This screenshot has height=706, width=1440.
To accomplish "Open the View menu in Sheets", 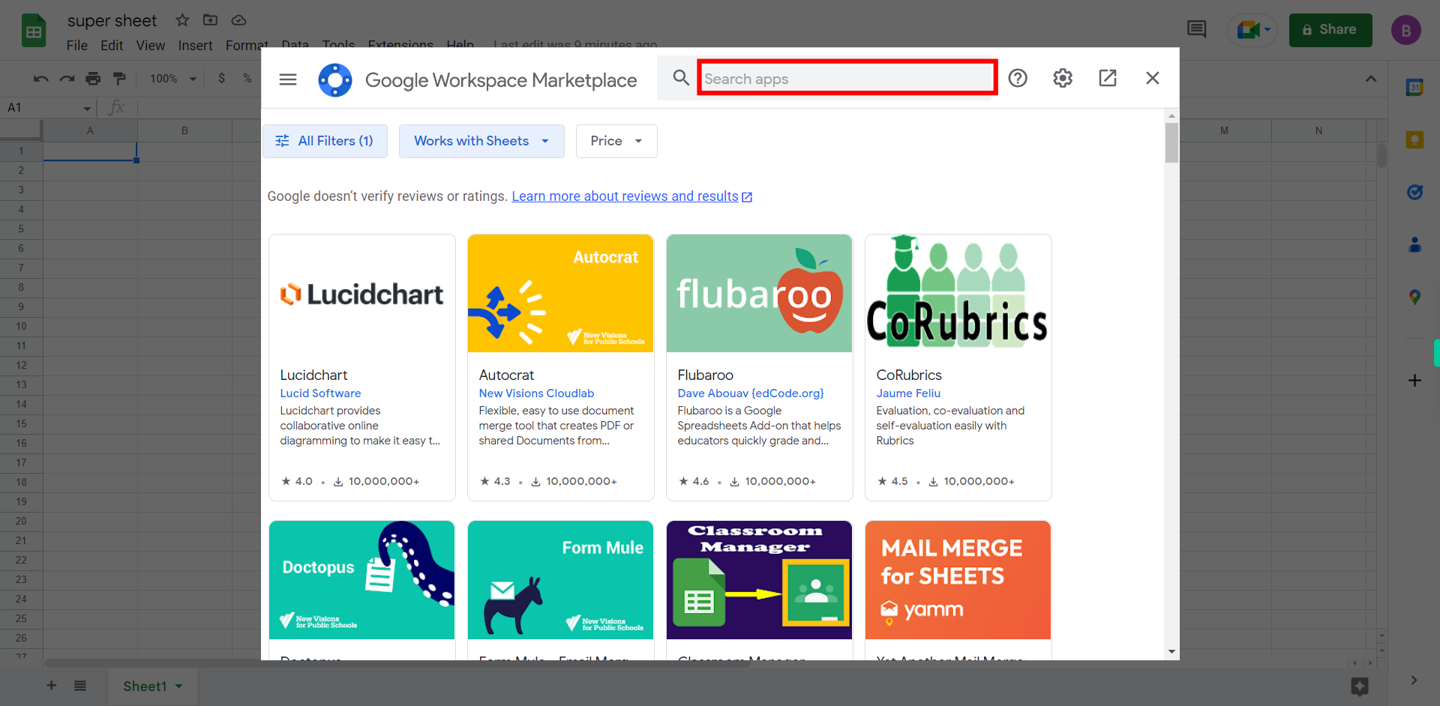I will pyautogui.click(x=151, y=46).
